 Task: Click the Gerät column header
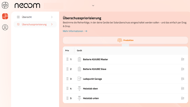pos(79,50)
